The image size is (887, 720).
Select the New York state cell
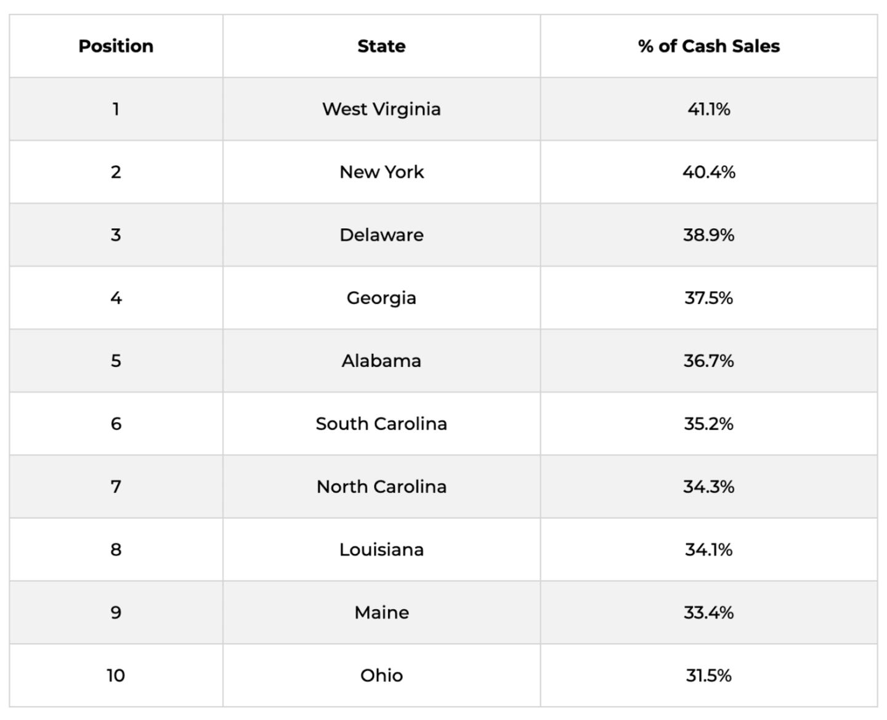[x=381, y=172]
